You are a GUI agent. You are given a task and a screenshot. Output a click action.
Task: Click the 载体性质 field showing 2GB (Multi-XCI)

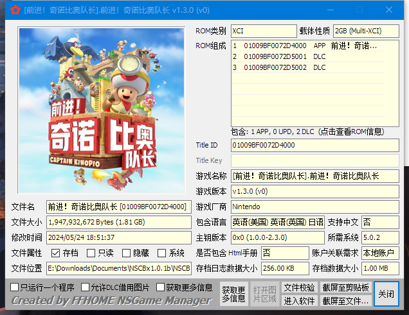pyautogui.click(x=366, y=31)
